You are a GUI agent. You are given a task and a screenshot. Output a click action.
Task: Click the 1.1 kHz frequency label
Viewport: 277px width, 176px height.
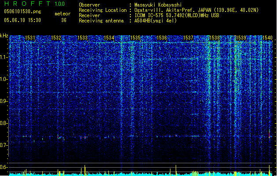click(x=4, y=57)
